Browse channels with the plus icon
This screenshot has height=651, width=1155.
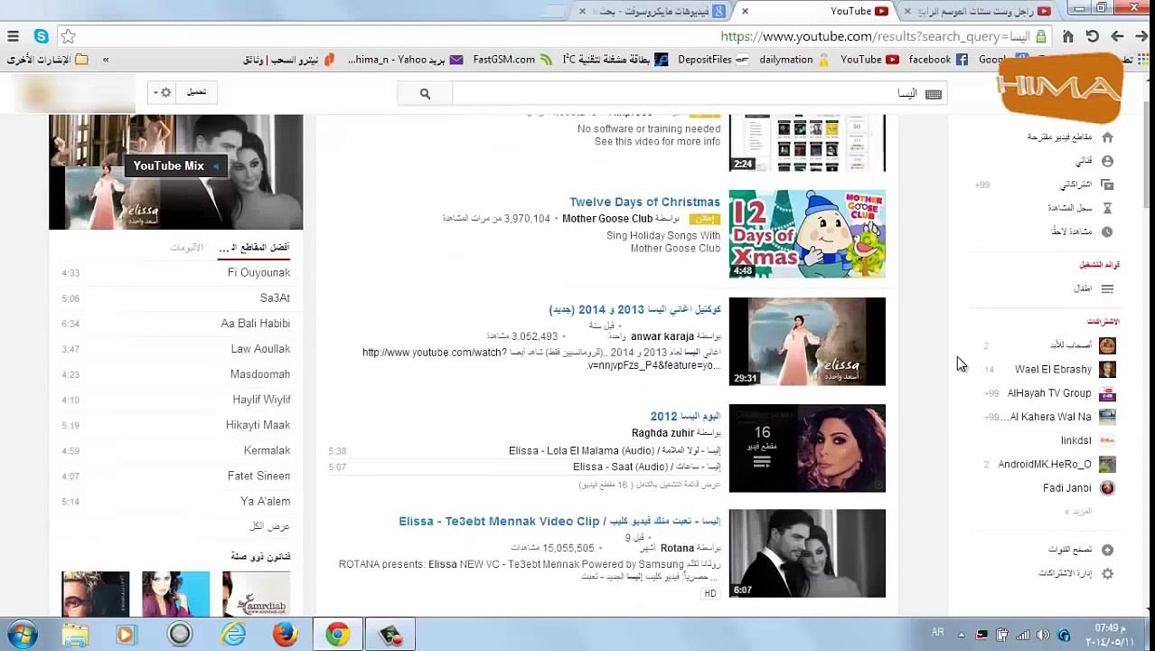tap(1107, 550)
